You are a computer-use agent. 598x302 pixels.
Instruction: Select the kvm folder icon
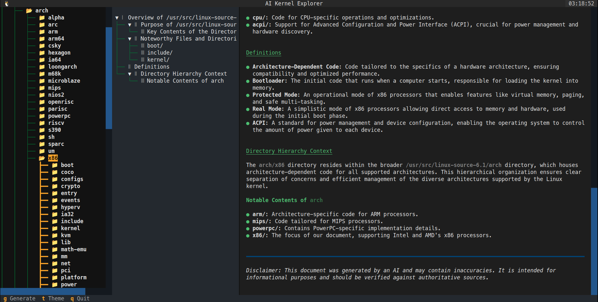55,235
